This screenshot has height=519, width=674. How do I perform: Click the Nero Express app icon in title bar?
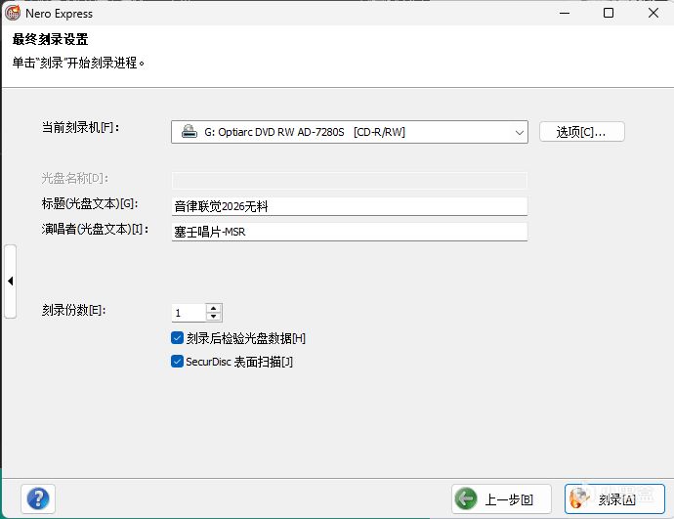click(x=13, y=13)
